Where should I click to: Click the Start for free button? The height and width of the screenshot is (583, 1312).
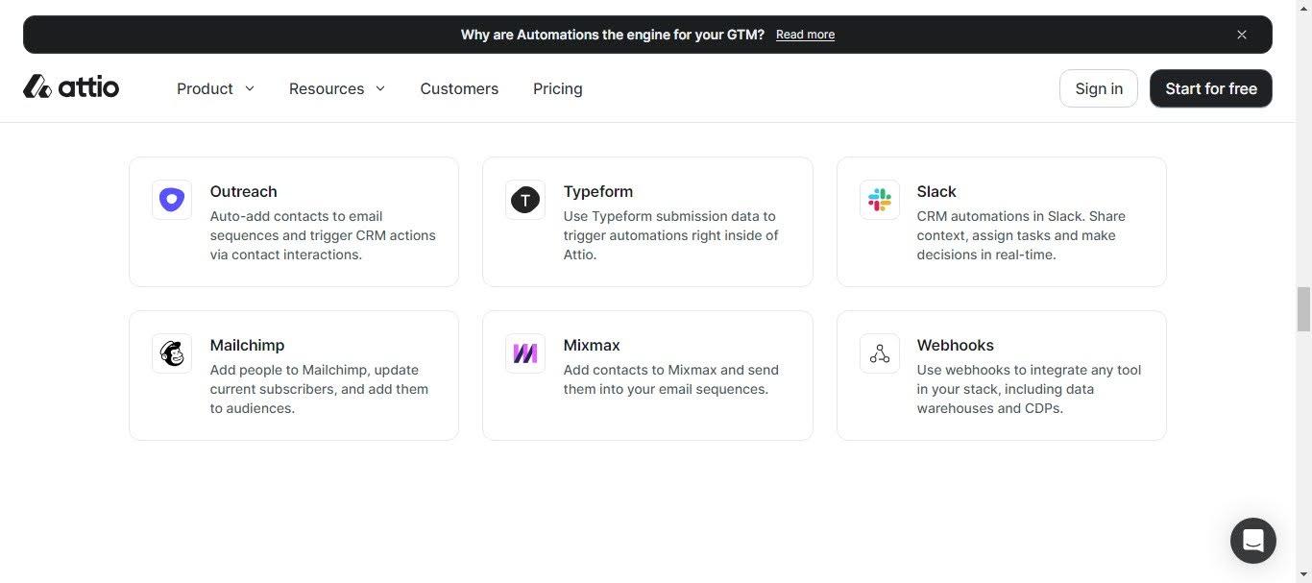(x=1210, y=88)
